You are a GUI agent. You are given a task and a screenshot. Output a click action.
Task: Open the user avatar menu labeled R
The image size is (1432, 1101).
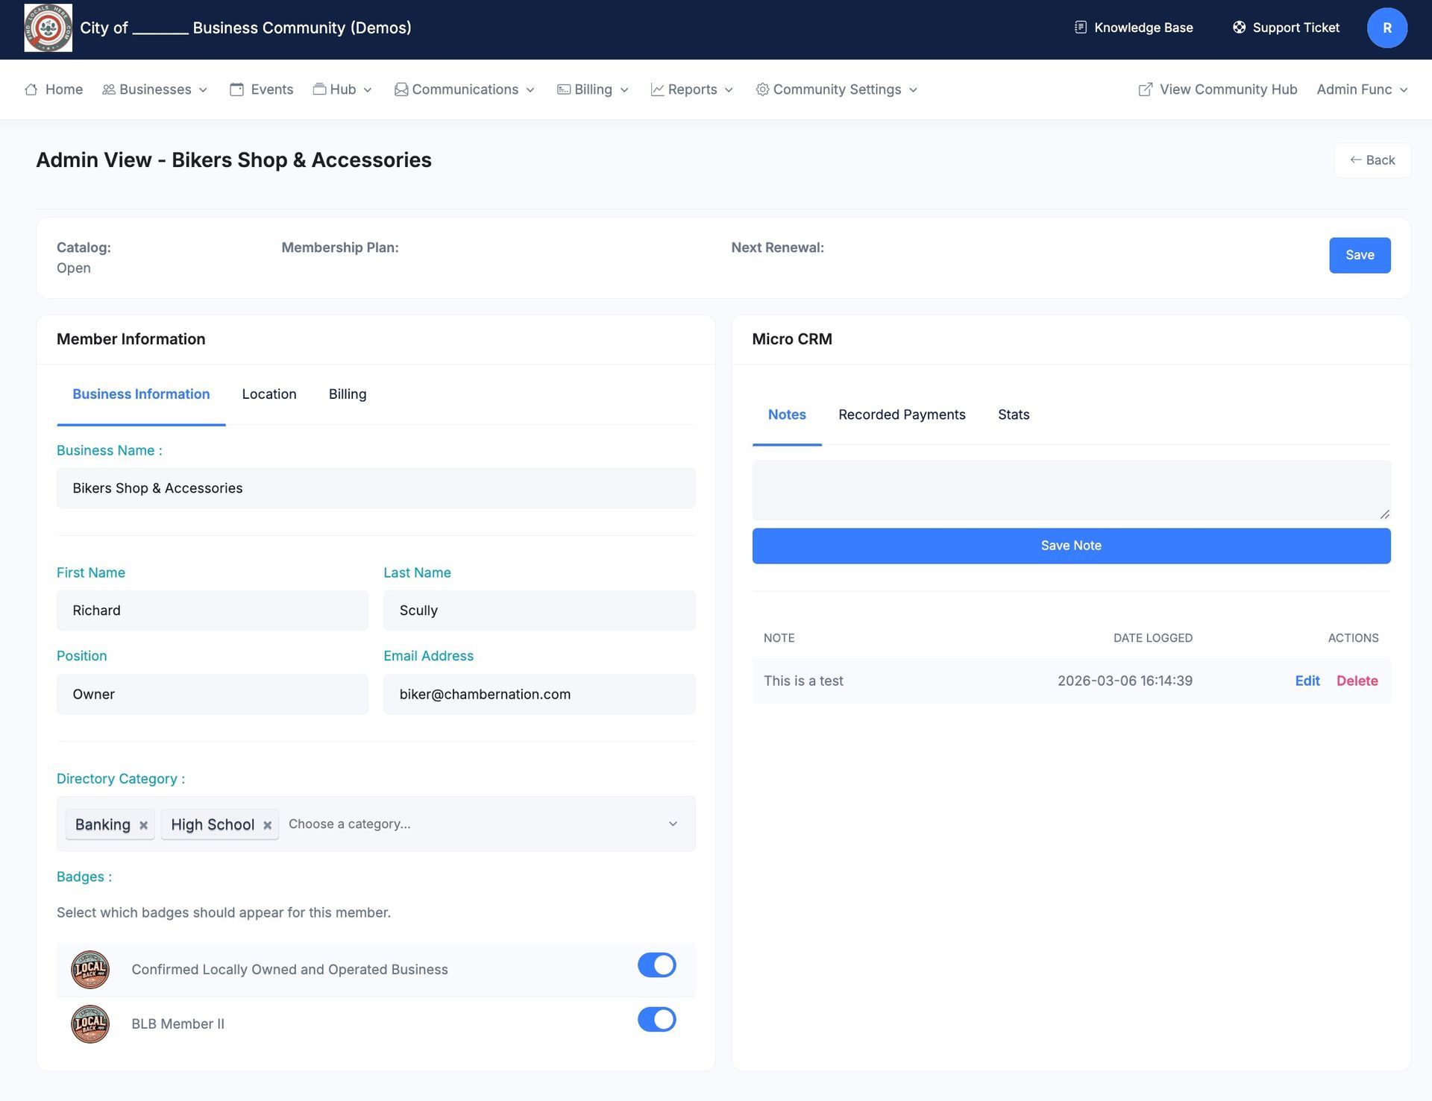1387,28
